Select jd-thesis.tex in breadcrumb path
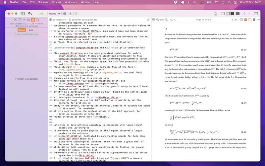 click(59, 20)
